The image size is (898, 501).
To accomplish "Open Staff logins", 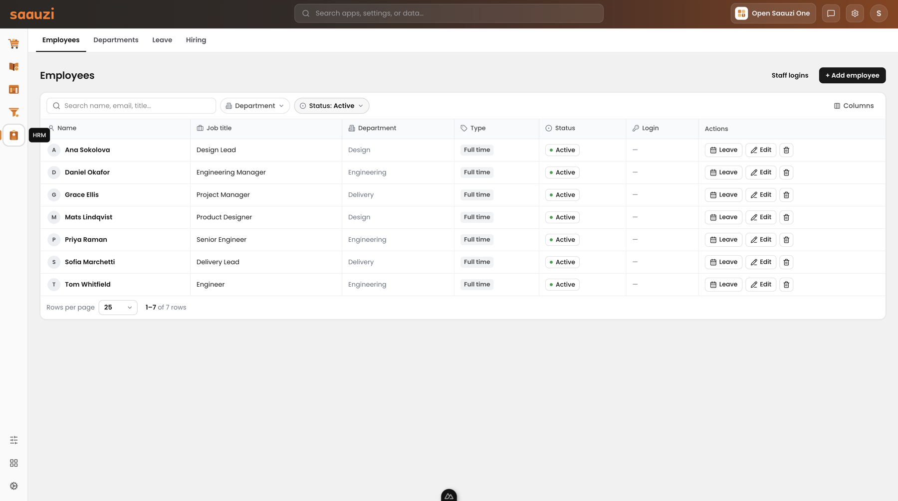I will [x=790, y=75].
